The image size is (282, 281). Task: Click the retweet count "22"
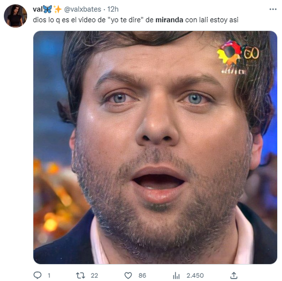tap(94, 275)
